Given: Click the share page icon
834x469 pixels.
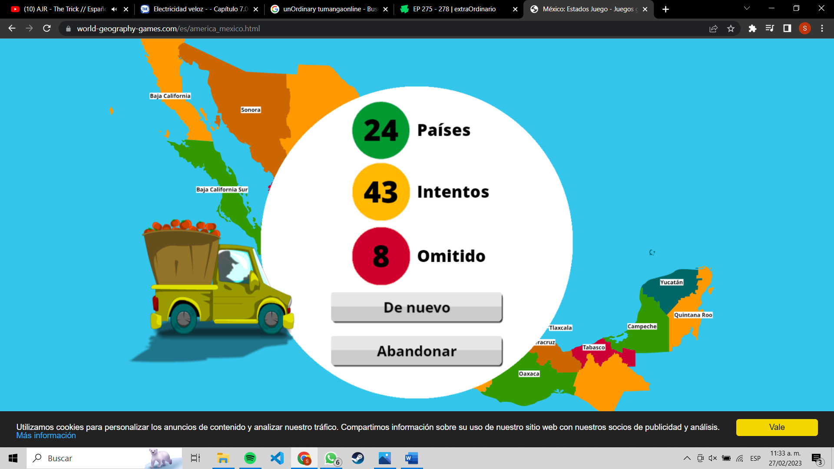Looking at the screenshot, I should point(713,29).
